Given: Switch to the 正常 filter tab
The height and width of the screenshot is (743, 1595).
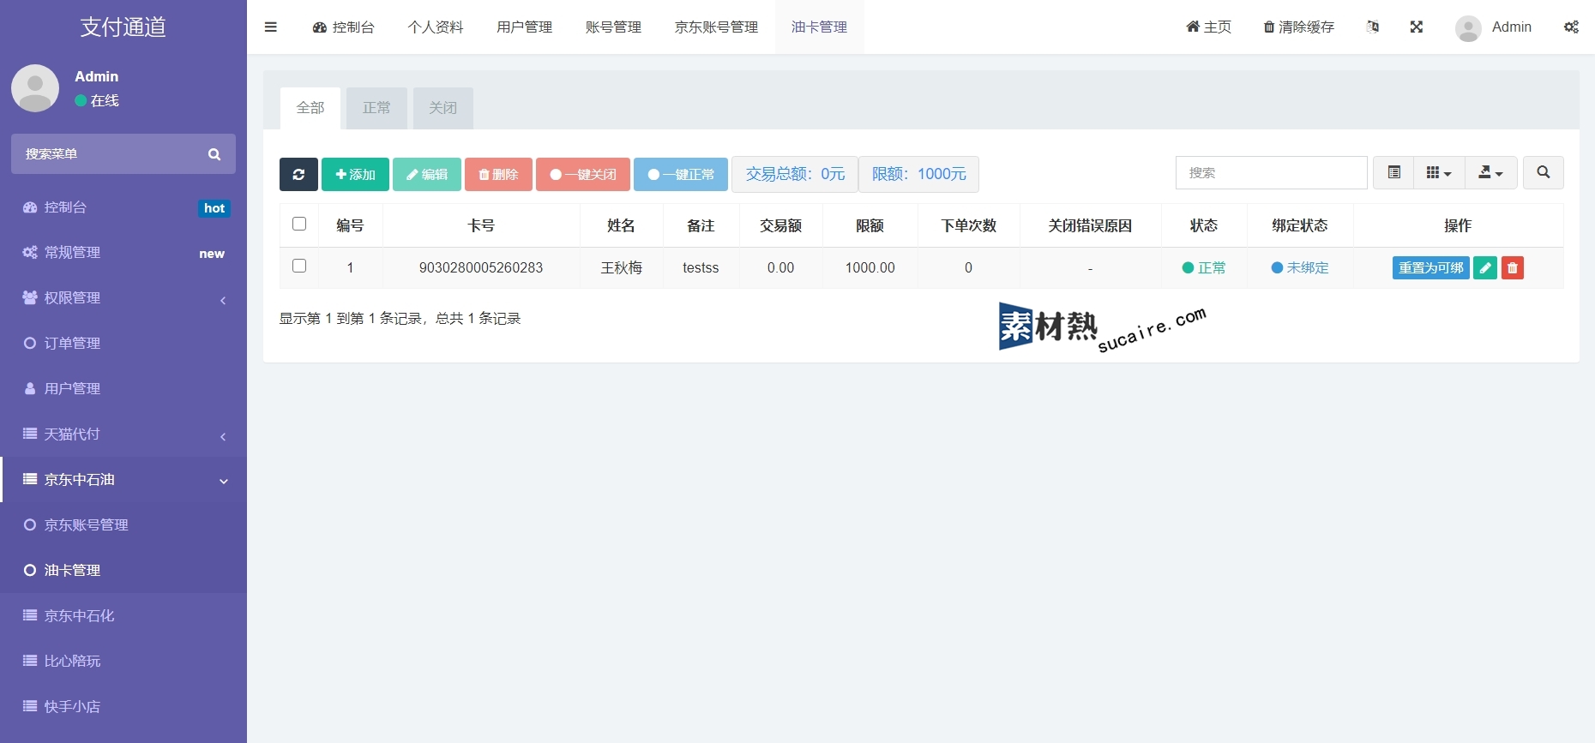Looking at the screenshot, I should pyautogui.click(x=376, y=108).
